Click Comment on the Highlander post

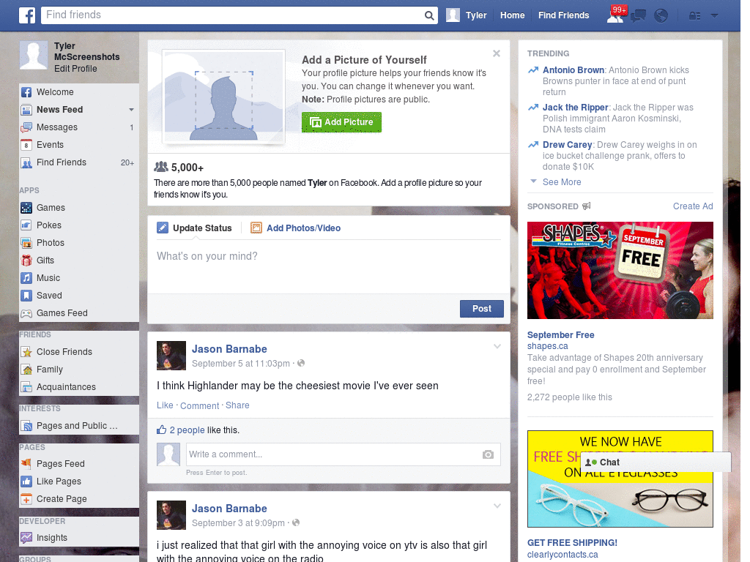click(199, 405)
